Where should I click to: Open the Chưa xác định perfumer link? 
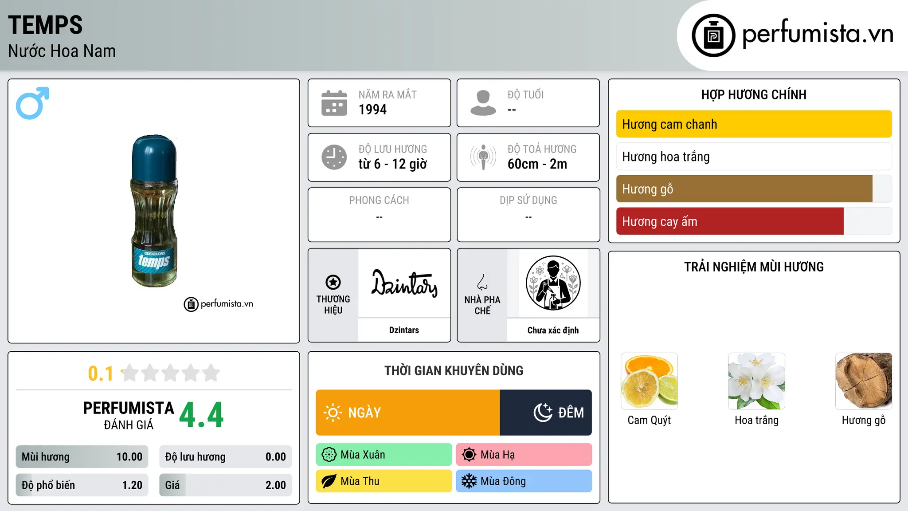pyautogui.click(x=553, y=330)
